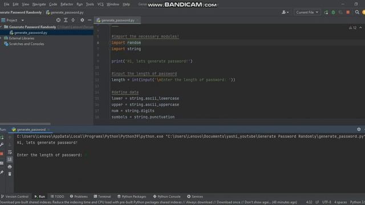
Task: Clear console output with trash icon
Action: 10,174
